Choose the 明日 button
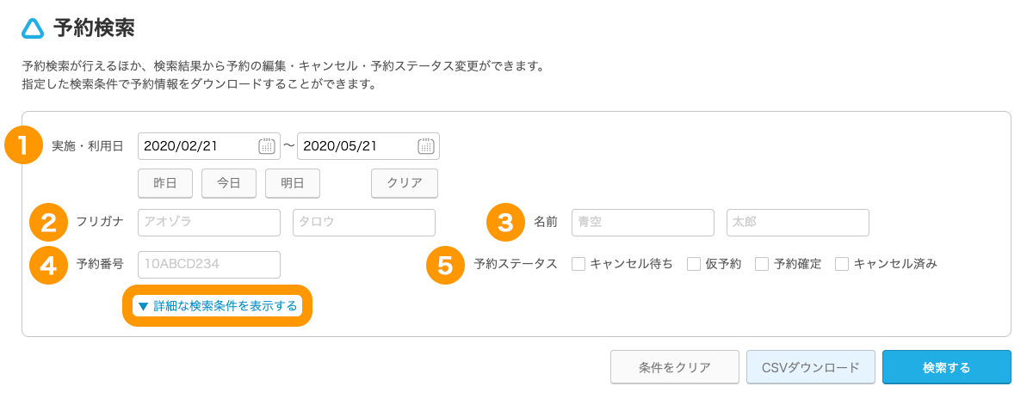This screenshot has height=417, width=1033. coord(293,183)
